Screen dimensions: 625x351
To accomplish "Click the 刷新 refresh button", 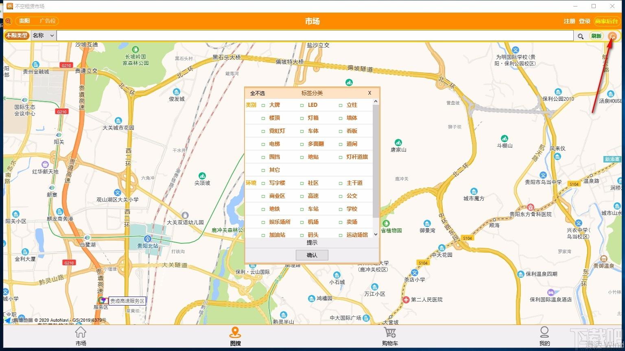I will (x=597, y=36).
